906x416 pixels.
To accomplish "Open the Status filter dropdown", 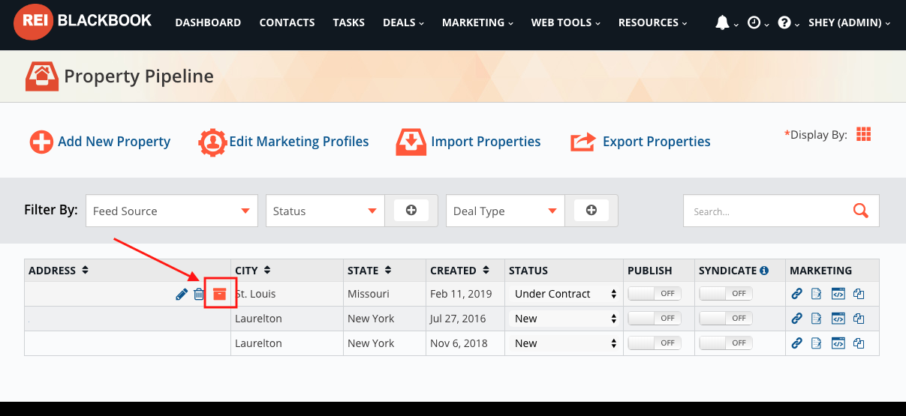I will pos(325,211).
